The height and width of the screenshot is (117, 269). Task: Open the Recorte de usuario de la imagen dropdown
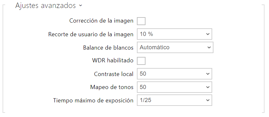pos(175,34)
